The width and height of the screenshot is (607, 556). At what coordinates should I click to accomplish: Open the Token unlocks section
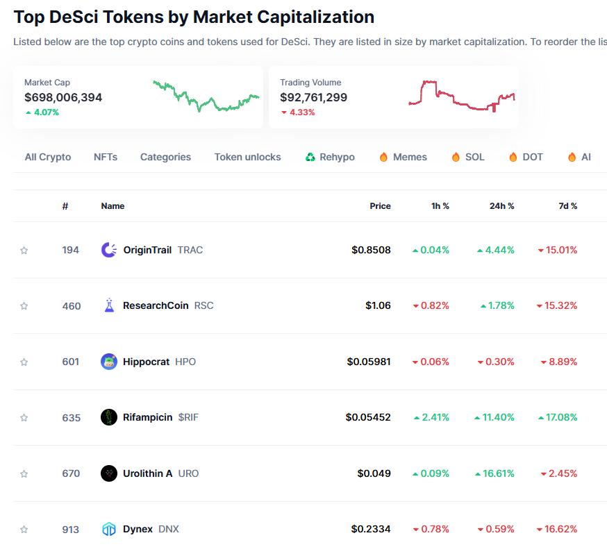point(247,157)
